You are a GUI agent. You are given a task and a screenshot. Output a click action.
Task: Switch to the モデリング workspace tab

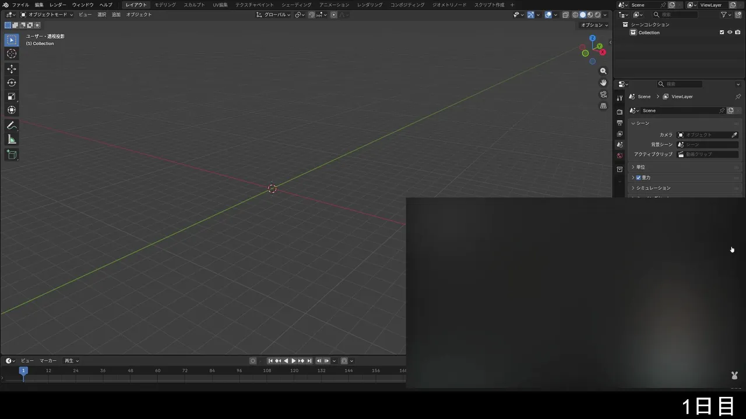165,5
